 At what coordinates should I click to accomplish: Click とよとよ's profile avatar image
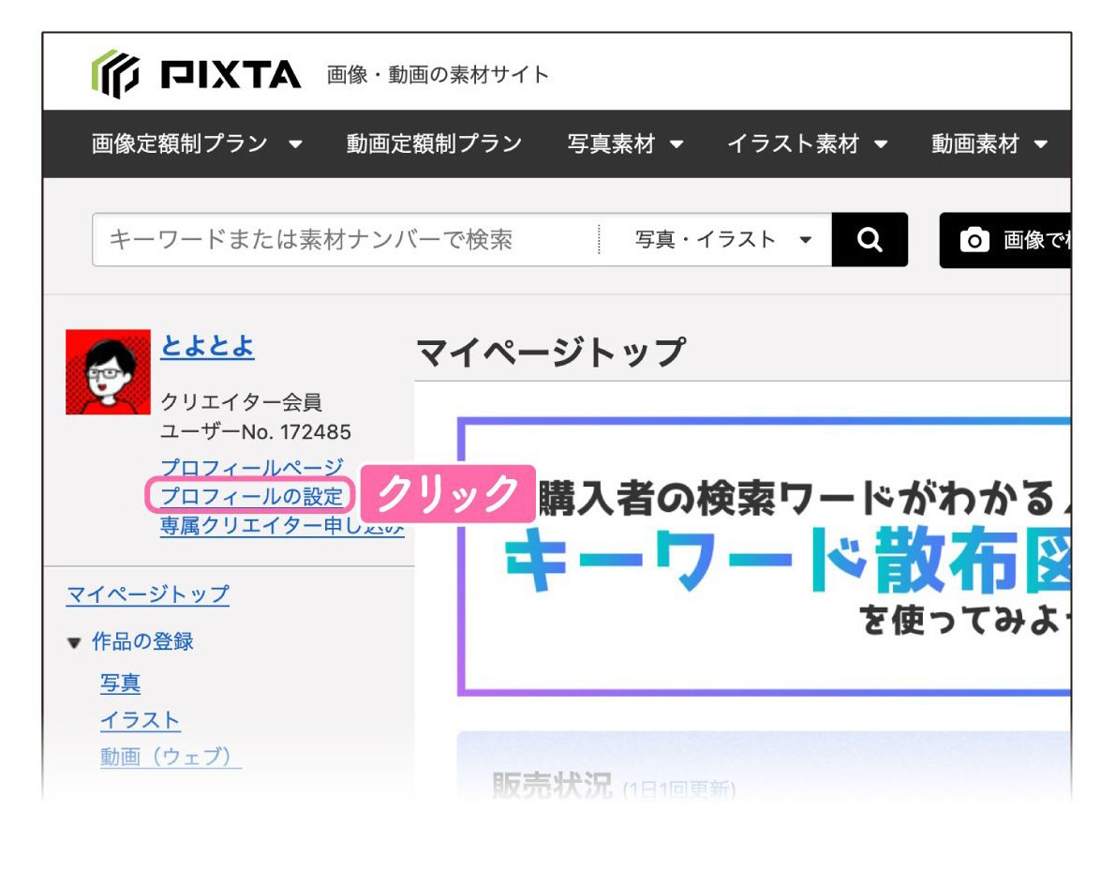[x=107, y=371]
